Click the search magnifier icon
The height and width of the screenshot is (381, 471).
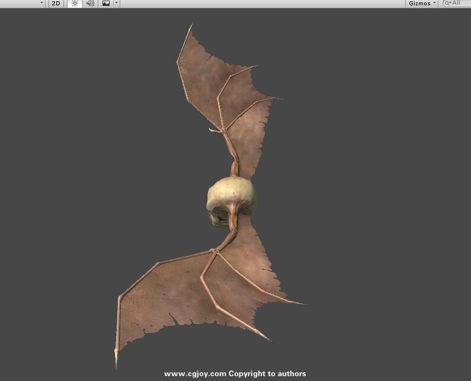[448, 4]
